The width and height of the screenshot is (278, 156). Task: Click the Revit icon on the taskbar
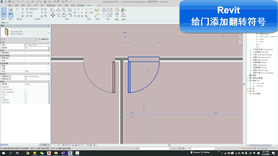70,153
